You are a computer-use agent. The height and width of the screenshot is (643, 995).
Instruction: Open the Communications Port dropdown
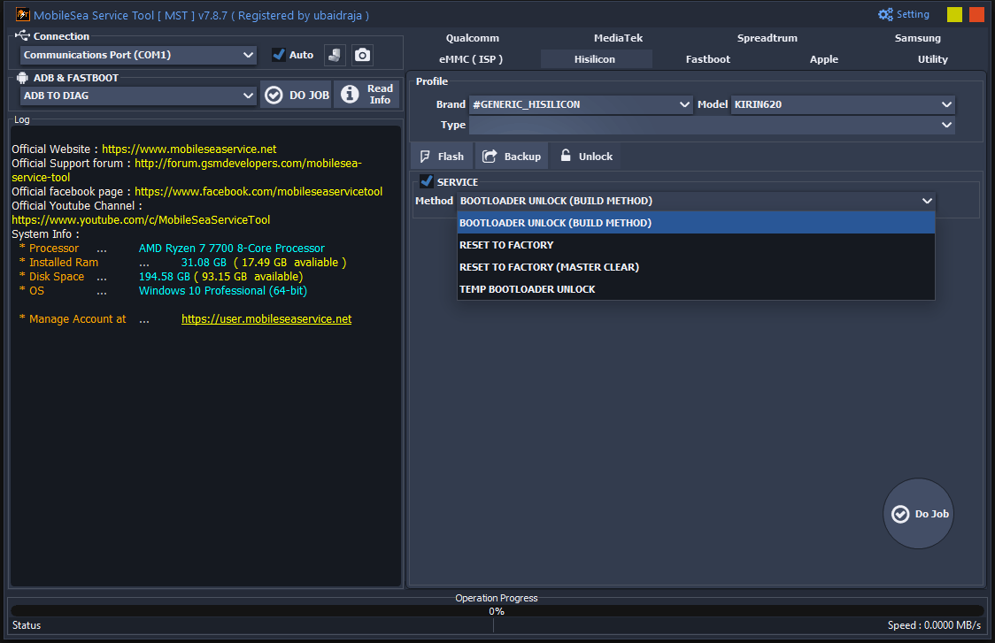[x=137, y=55]
